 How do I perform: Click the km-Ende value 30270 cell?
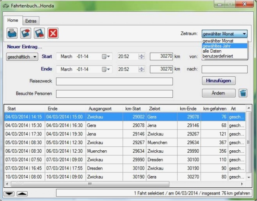click(189, 177)
